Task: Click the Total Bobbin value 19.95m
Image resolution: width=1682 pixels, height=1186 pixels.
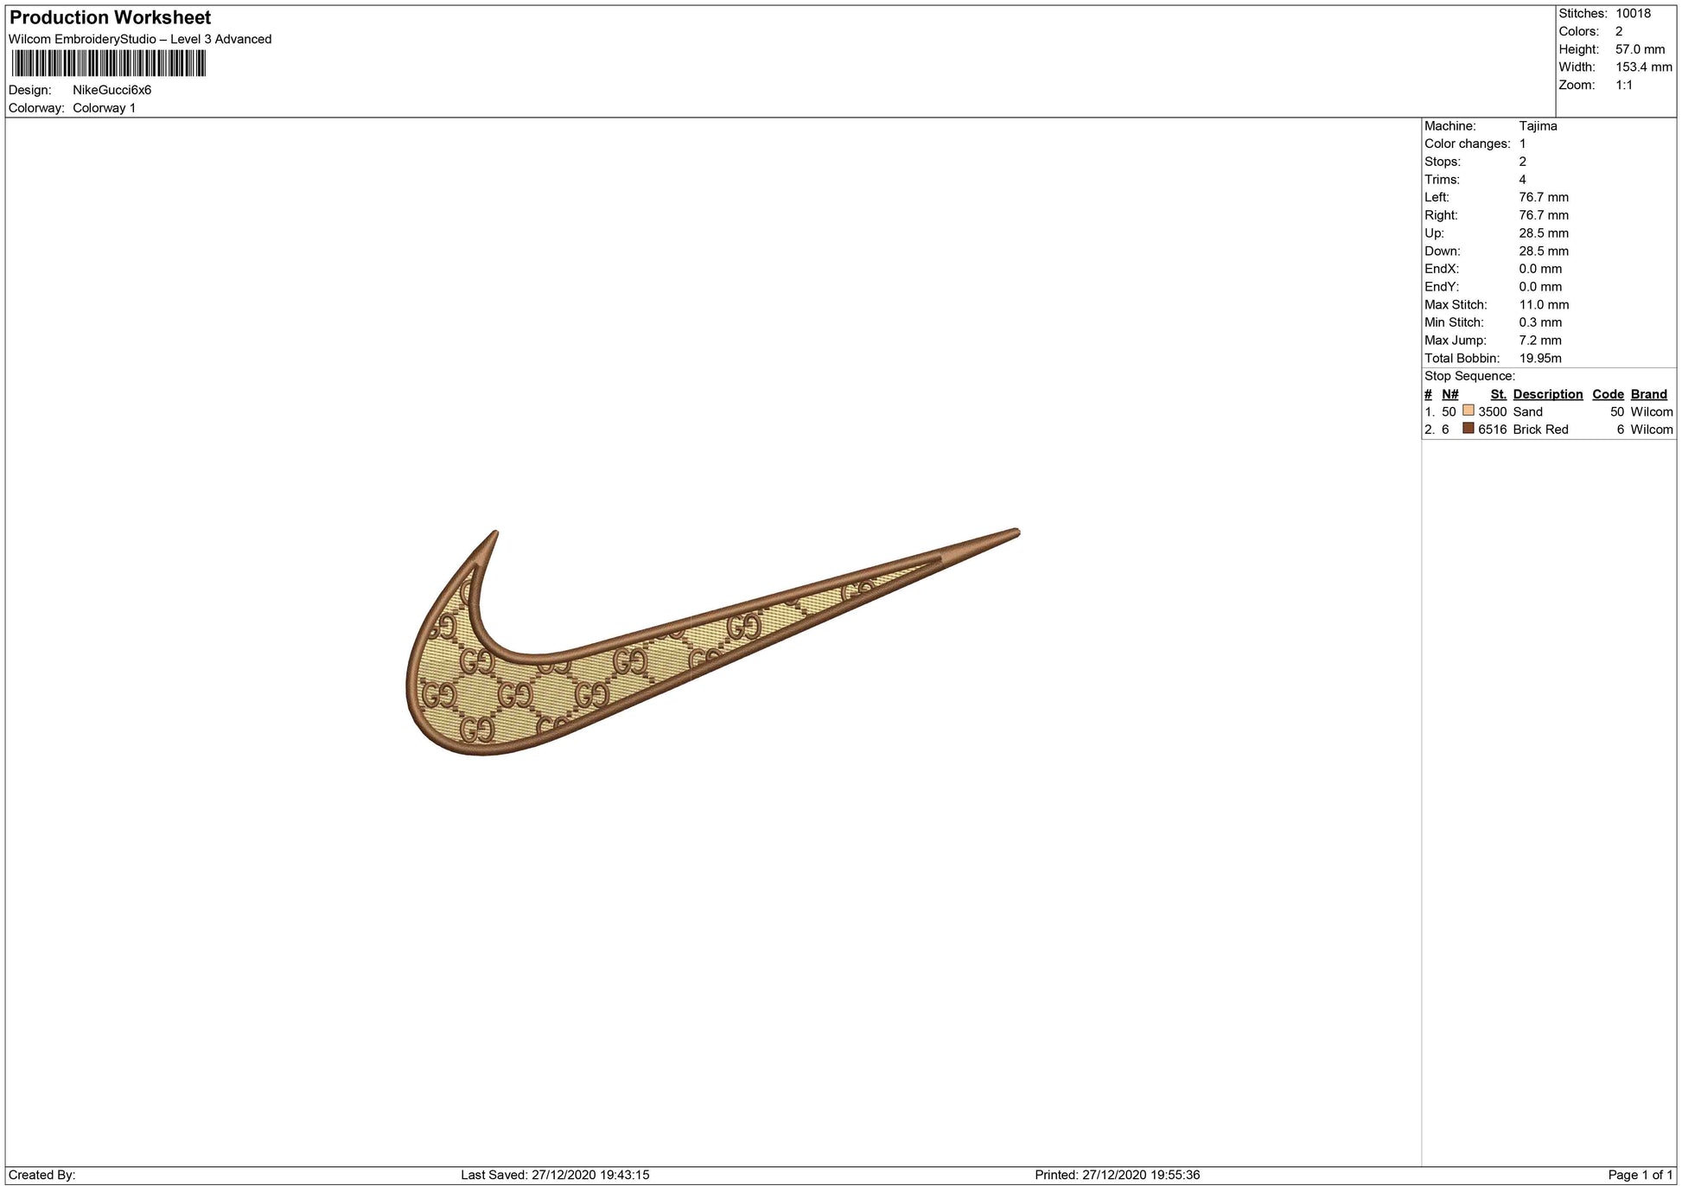Action: [x=1539, y=358]
